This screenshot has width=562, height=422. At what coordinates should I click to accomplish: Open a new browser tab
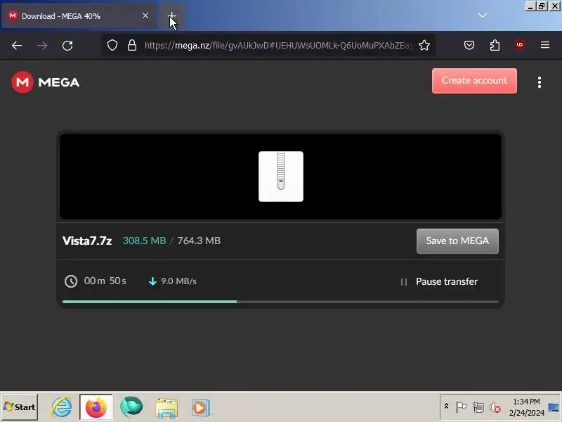171,15
